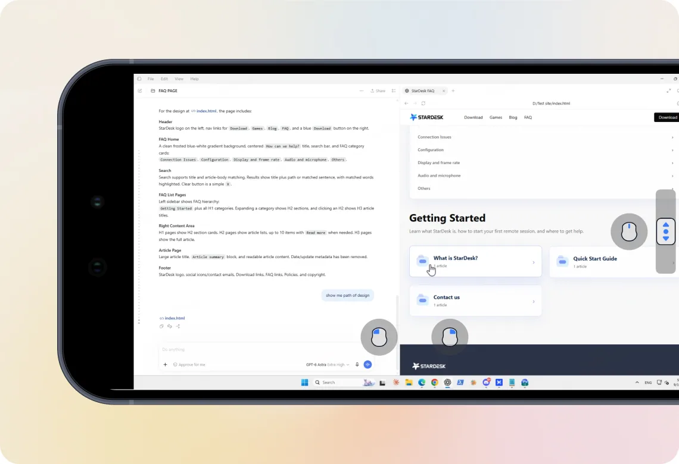Open the Windows Start menu
The height and width of the screenshot is (464, 679).
click(x=304, y=383)
